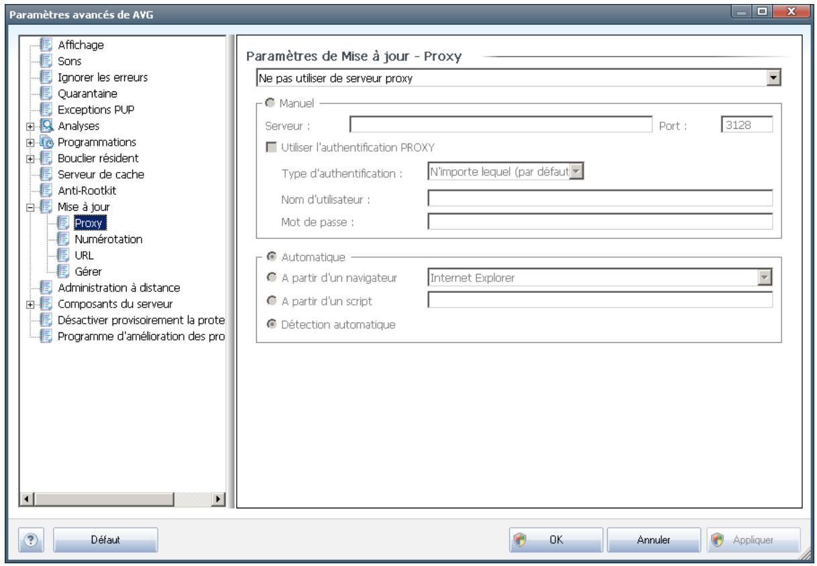The width and height of the screenshot is (817, 566).
Task: Click the script path input field
Action: (x=600, y=300)
